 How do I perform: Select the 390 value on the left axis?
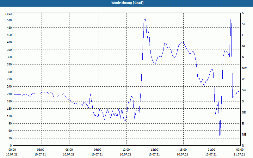(9, 50)
